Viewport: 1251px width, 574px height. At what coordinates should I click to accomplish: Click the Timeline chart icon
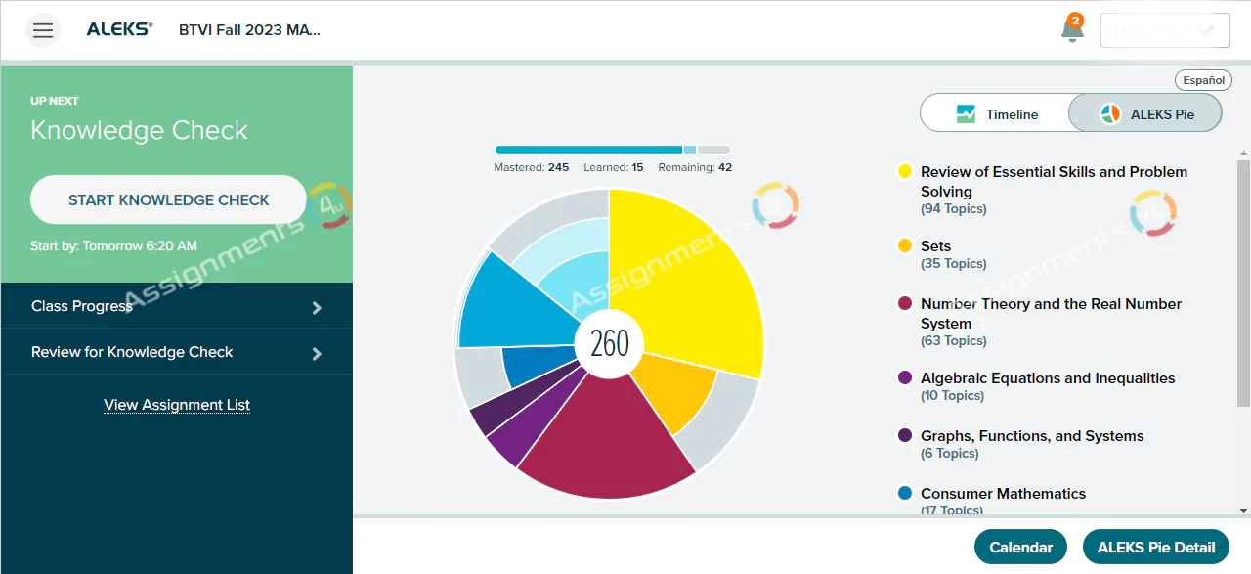966,114
